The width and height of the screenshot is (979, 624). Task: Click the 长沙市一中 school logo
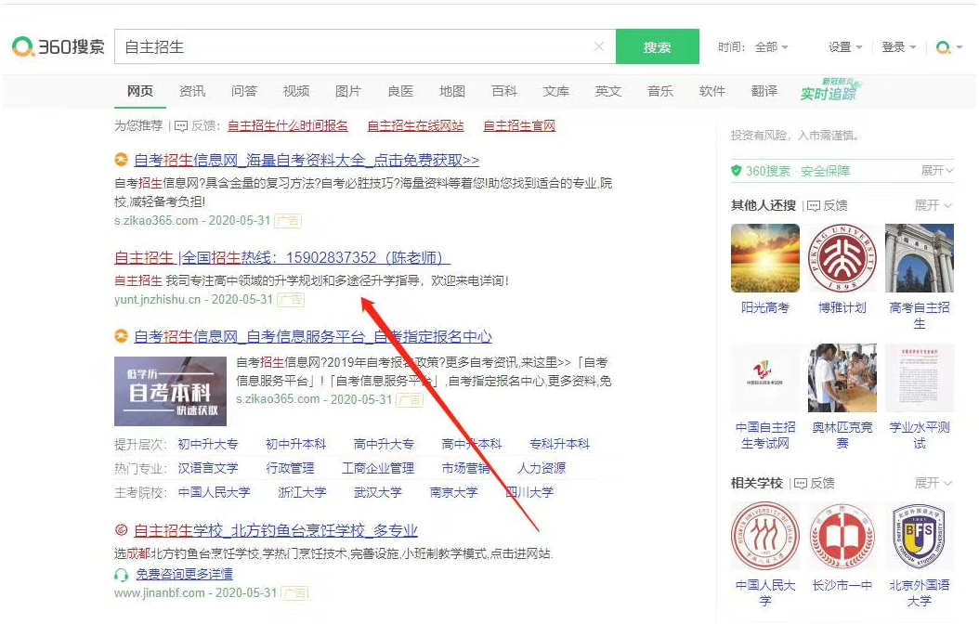point(842,536)
